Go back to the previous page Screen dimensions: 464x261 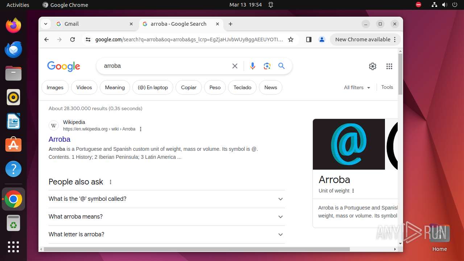click(46, 40)
